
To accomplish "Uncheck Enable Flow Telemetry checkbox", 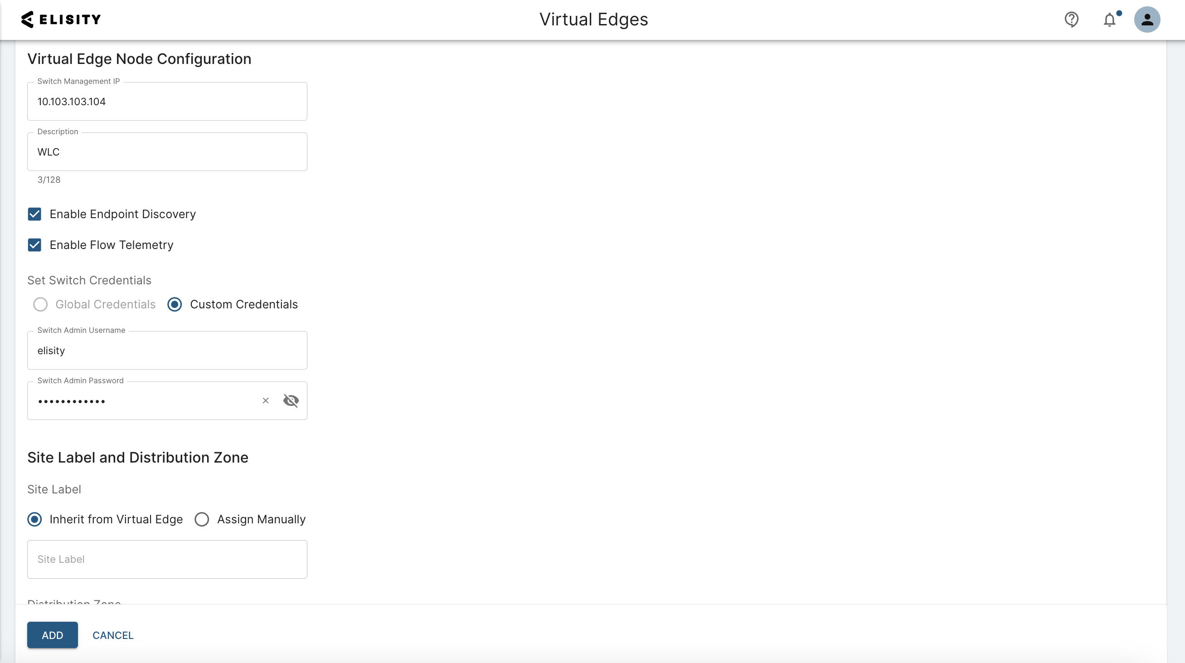I will (x=34, y=245).
